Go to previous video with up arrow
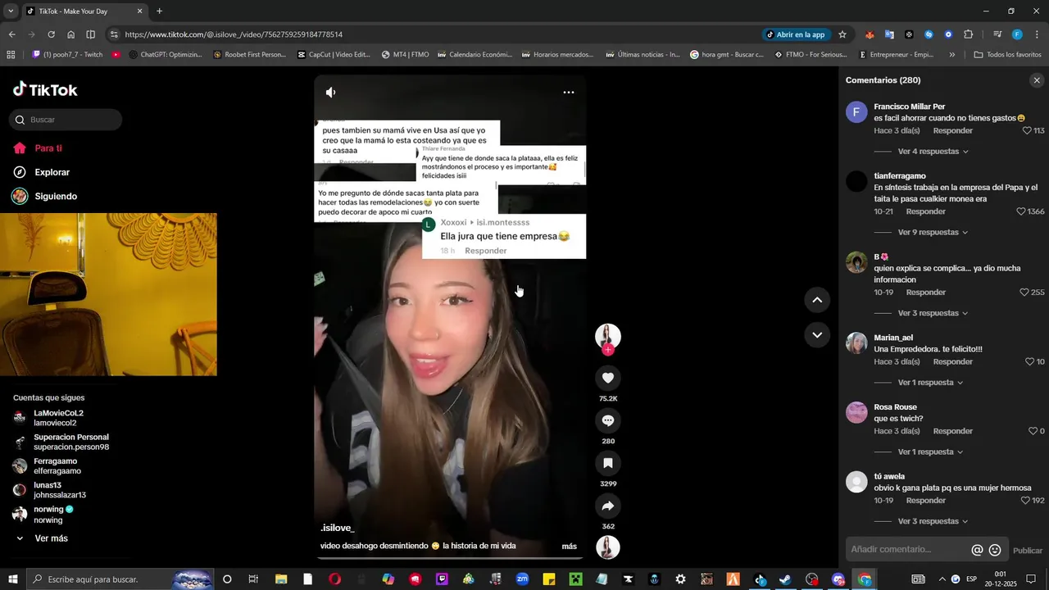Viewport: 1049px width, 590px height. coord(817,300)
